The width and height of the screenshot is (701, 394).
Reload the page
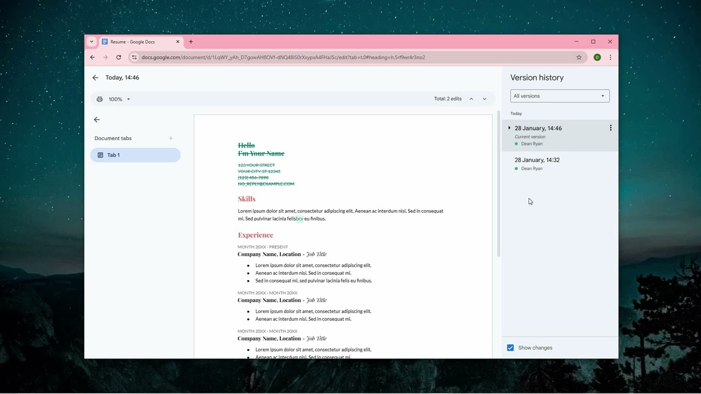(118, 57)
